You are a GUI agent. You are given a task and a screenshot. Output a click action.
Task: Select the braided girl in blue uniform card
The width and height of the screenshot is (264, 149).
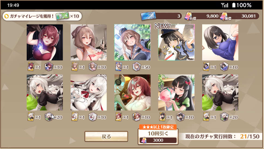click(132, 42)
